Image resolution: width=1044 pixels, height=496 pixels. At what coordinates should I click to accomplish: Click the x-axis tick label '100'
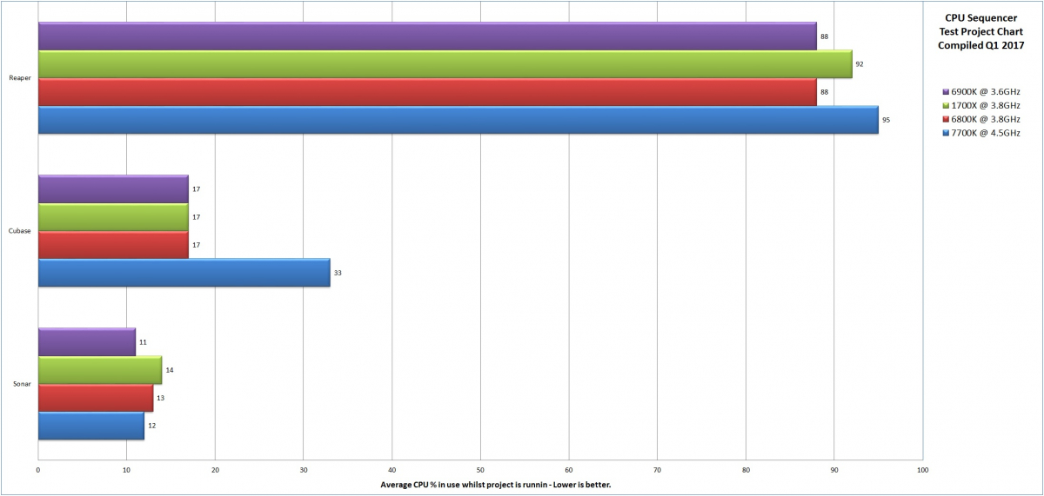(x=923, y=470)
